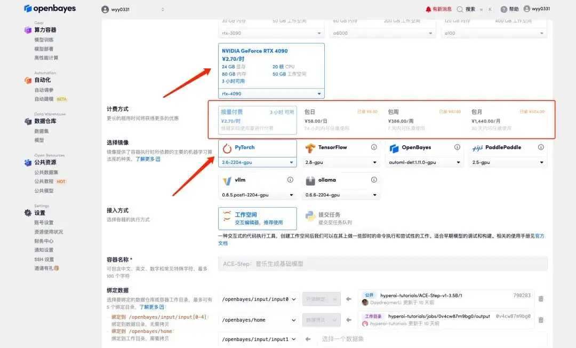Show info for the OpenBayes image
This screenshot has width=576, height=348.
457,147
